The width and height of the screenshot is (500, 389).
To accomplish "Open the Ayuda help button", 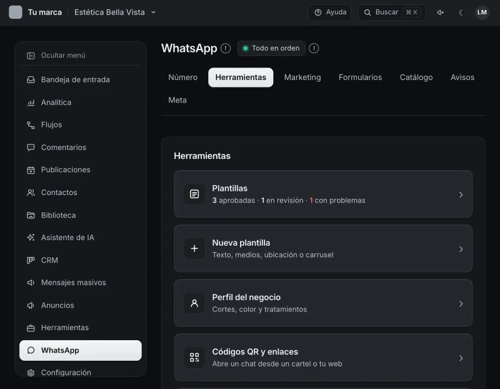I will 330,13.
